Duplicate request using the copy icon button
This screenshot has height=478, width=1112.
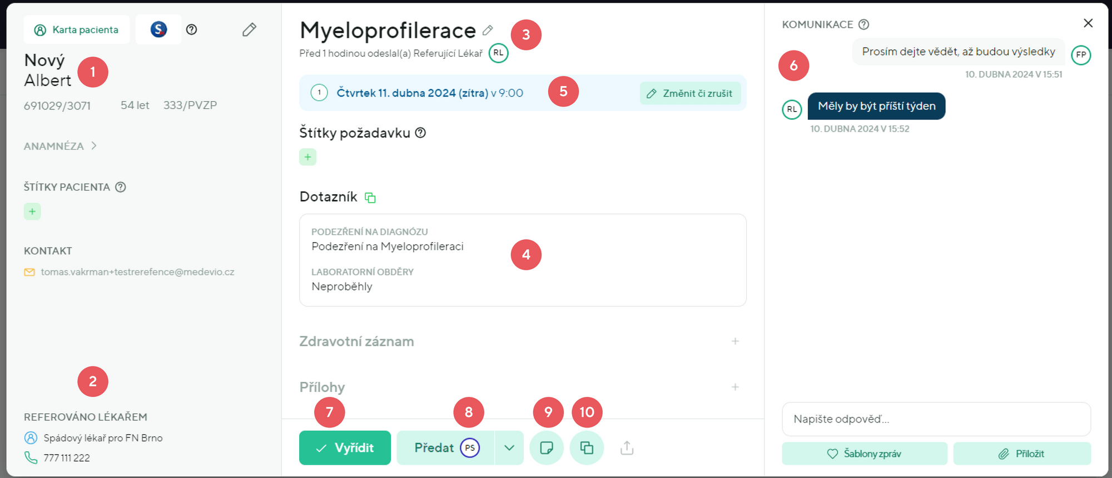click(x=587, y=447)
